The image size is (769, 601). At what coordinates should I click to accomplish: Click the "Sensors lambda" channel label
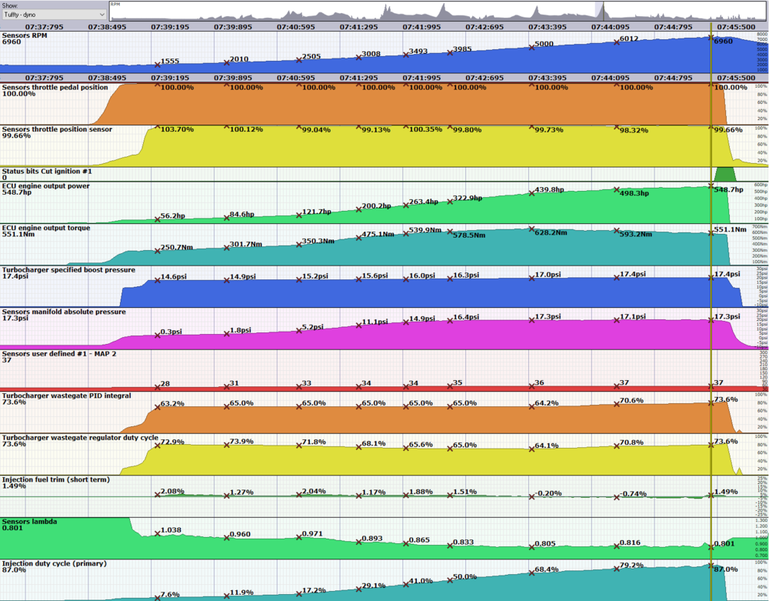click(29, 522)
